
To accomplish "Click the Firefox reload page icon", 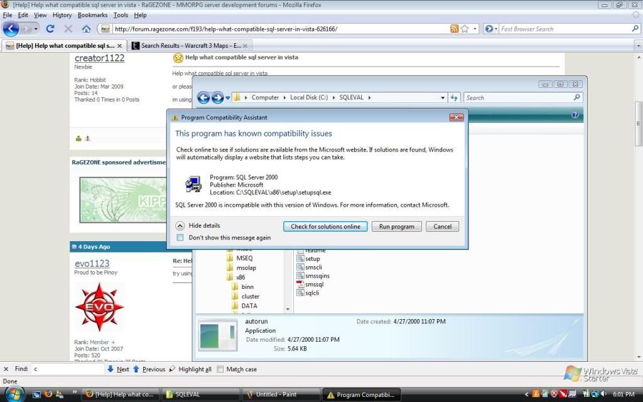I will pos(50,29).
